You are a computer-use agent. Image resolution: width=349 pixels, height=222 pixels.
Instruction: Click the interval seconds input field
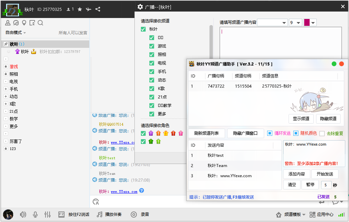point(326,185)
